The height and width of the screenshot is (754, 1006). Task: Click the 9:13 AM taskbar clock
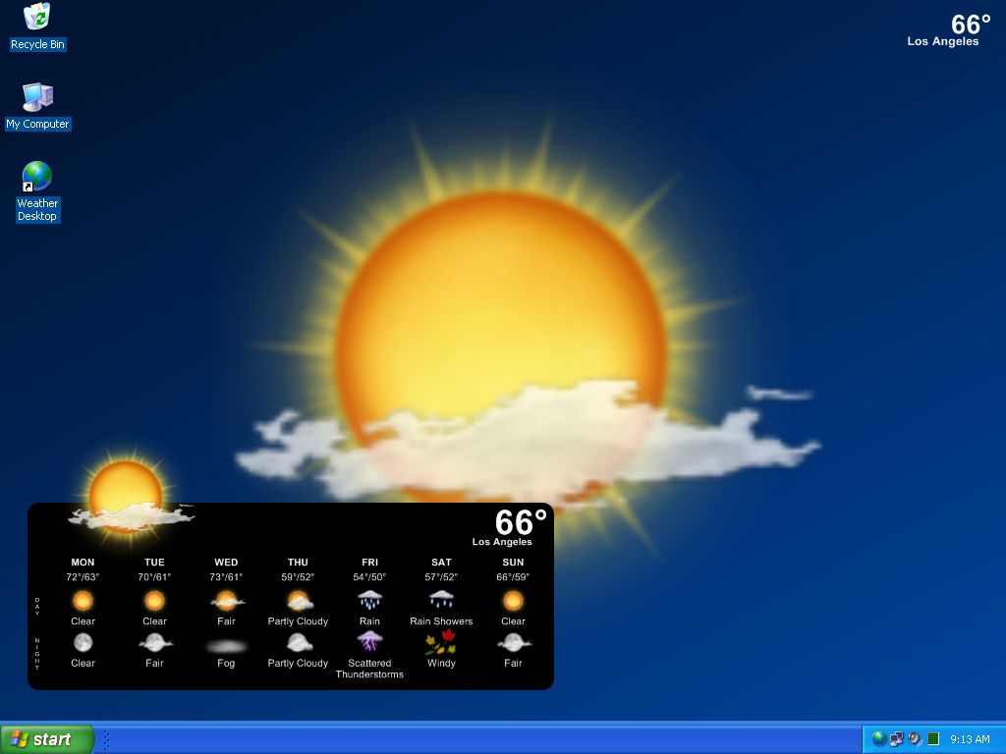tap(970, 740)
